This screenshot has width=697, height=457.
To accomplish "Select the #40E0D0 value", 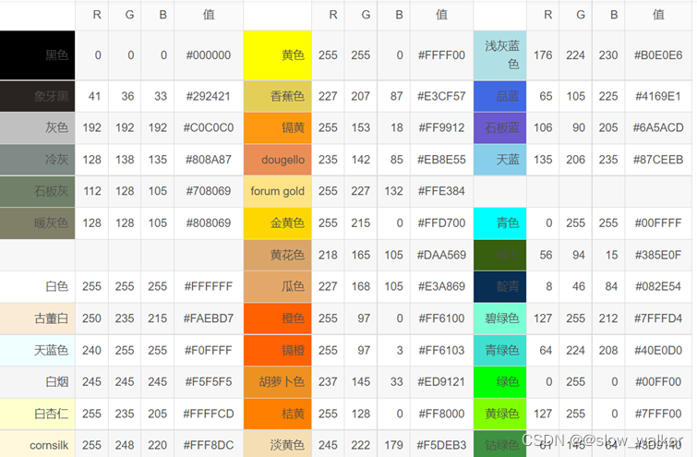I will coord(658,350).
